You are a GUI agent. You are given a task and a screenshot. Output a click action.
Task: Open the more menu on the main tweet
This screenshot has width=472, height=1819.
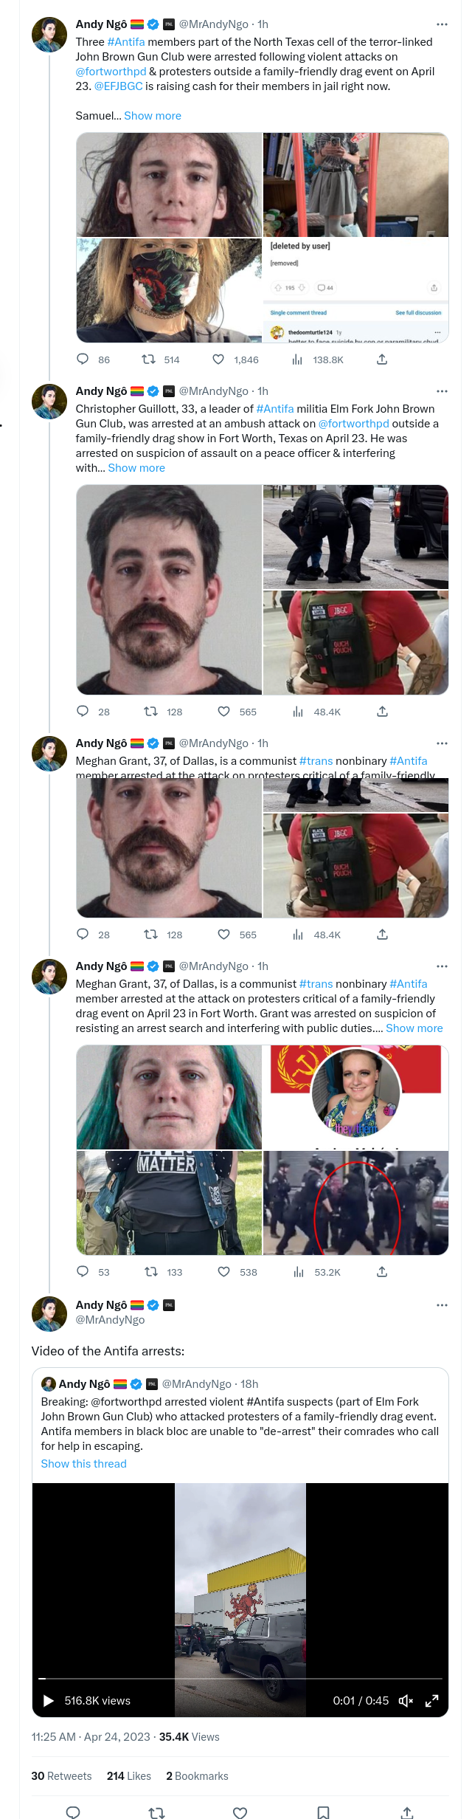pos(442,1305)
